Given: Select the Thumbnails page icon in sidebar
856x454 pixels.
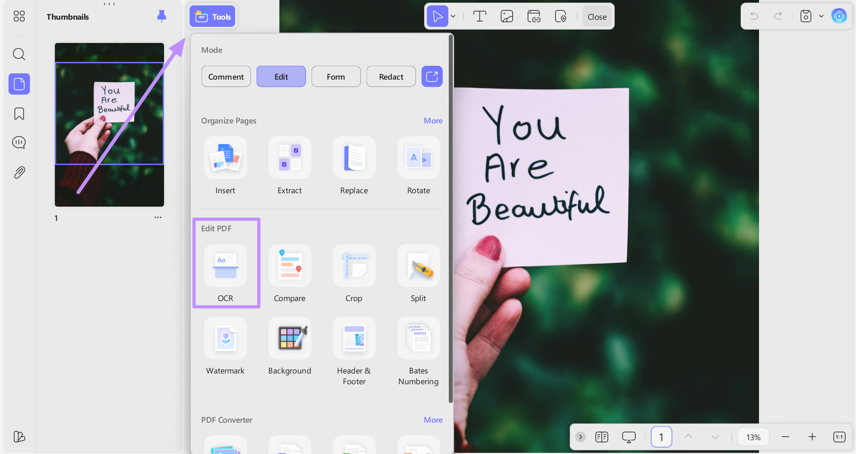Looking at the screenshot, I should coord(19,84).
